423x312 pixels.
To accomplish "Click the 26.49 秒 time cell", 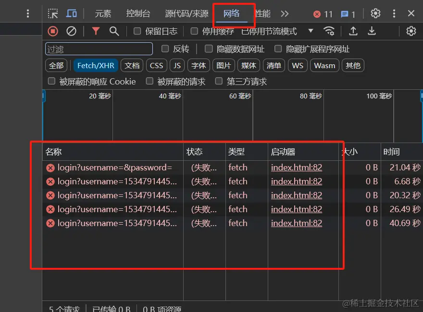I will pyautogui.click(x=405, y=209).
